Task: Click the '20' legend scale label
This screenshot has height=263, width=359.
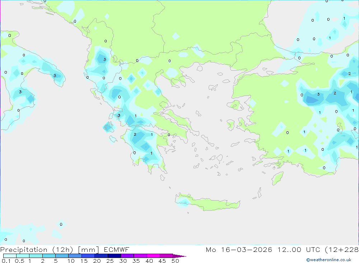Action: pyautogui.click(x=97, y=261)
